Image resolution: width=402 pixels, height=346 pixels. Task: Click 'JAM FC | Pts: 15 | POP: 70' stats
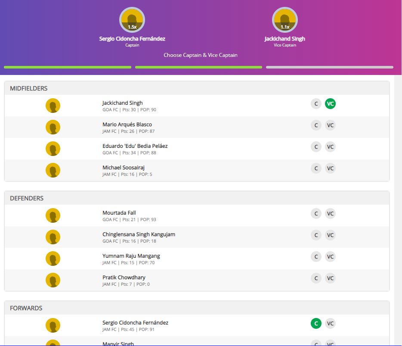point(128,262)
